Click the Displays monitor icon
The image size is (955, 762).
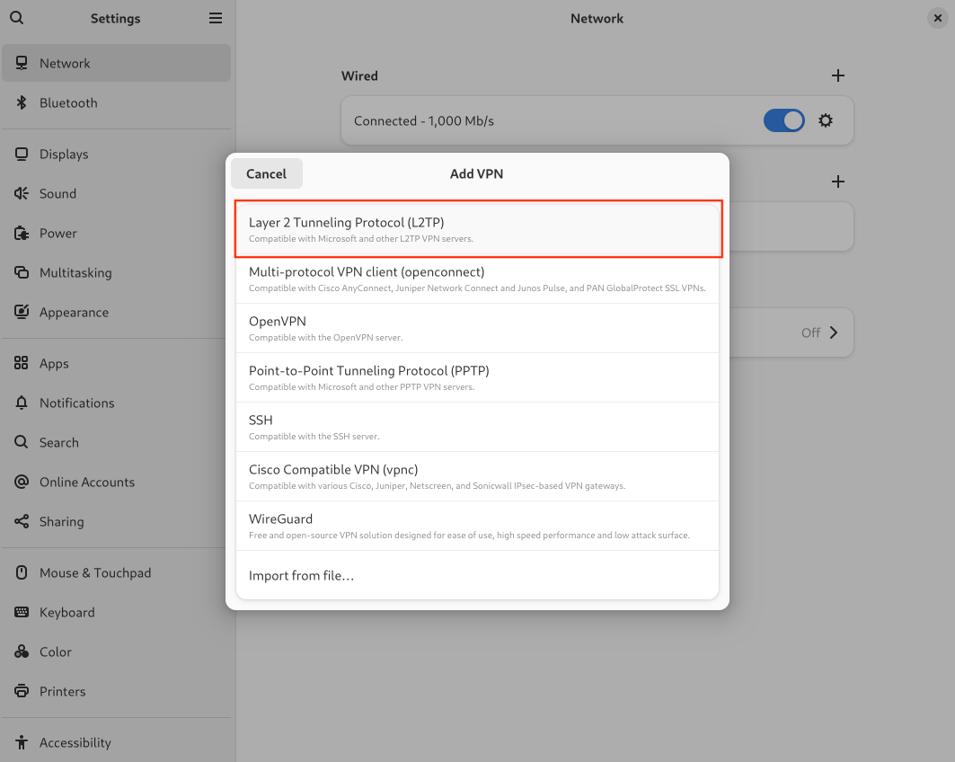tap(22, 154)
